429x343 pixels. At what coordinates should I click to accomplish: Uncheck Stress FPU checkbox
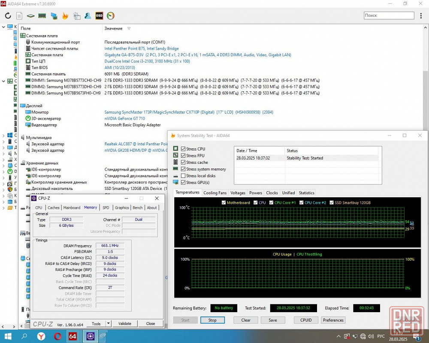point(183,155)
